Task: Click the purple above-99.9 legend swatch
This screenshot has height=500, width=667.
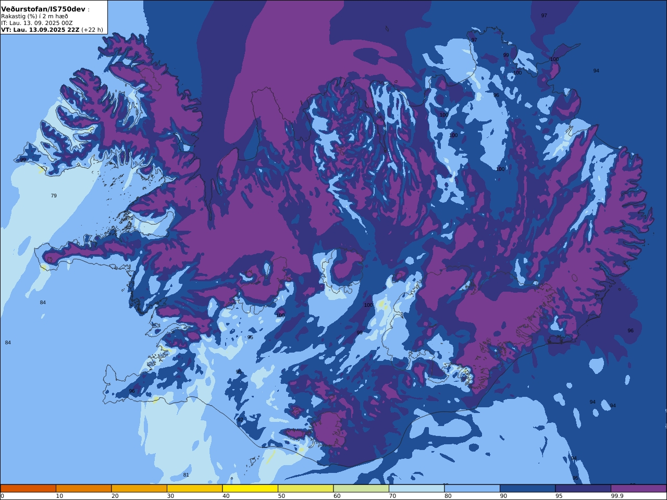Action: click(x=638, y=489)
